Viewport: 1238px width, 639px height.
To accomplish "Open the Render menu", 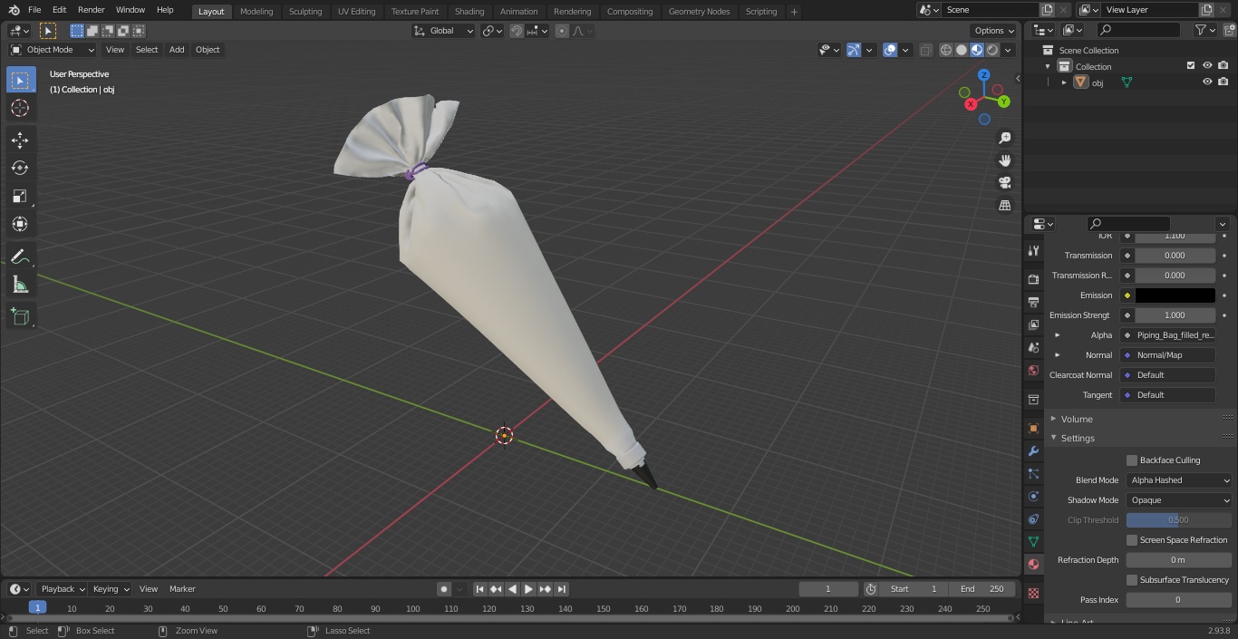I will (x=91, y=10).
